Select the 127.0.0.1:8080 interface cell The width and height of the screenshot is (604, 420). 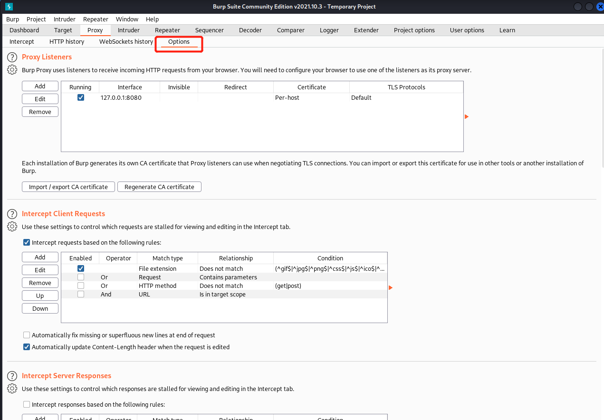[129, 97]
